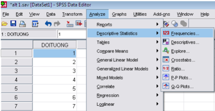The width and height of the screenshot is (215, 111).
Task: Open the Graphs menu
Action: coord(119,14)
